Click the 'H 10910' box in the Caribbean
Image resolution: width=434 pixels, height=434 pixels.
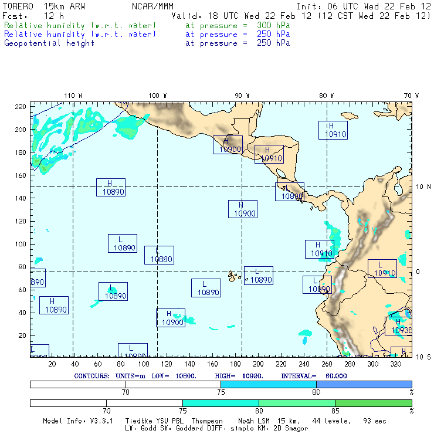point(333,130)
